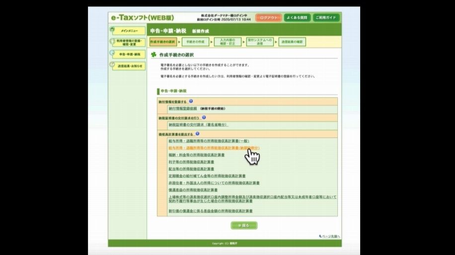Image resolution: width=455 pixels, height=255 pixels.
Task: Click the 戻る button
Action: coord(243,225)
